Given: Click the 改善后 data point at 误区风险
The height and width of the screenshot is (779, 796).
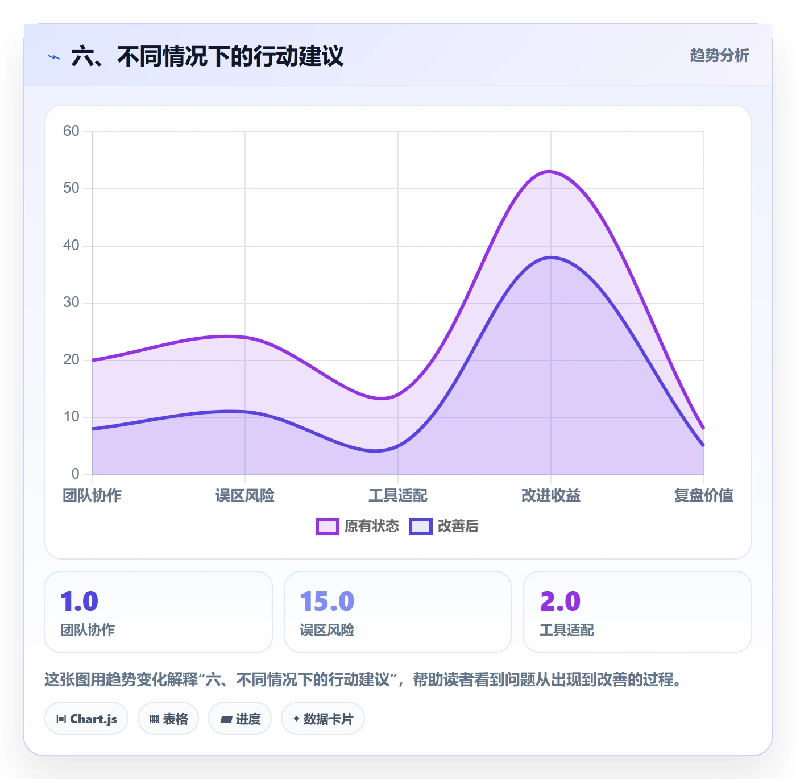Looking at the screenshot, I should 245,412.
